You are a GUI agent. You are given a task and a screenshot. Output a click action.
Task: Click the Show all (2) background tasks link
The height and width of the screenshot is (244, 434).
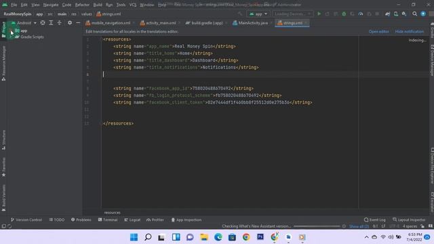[359, 226]
